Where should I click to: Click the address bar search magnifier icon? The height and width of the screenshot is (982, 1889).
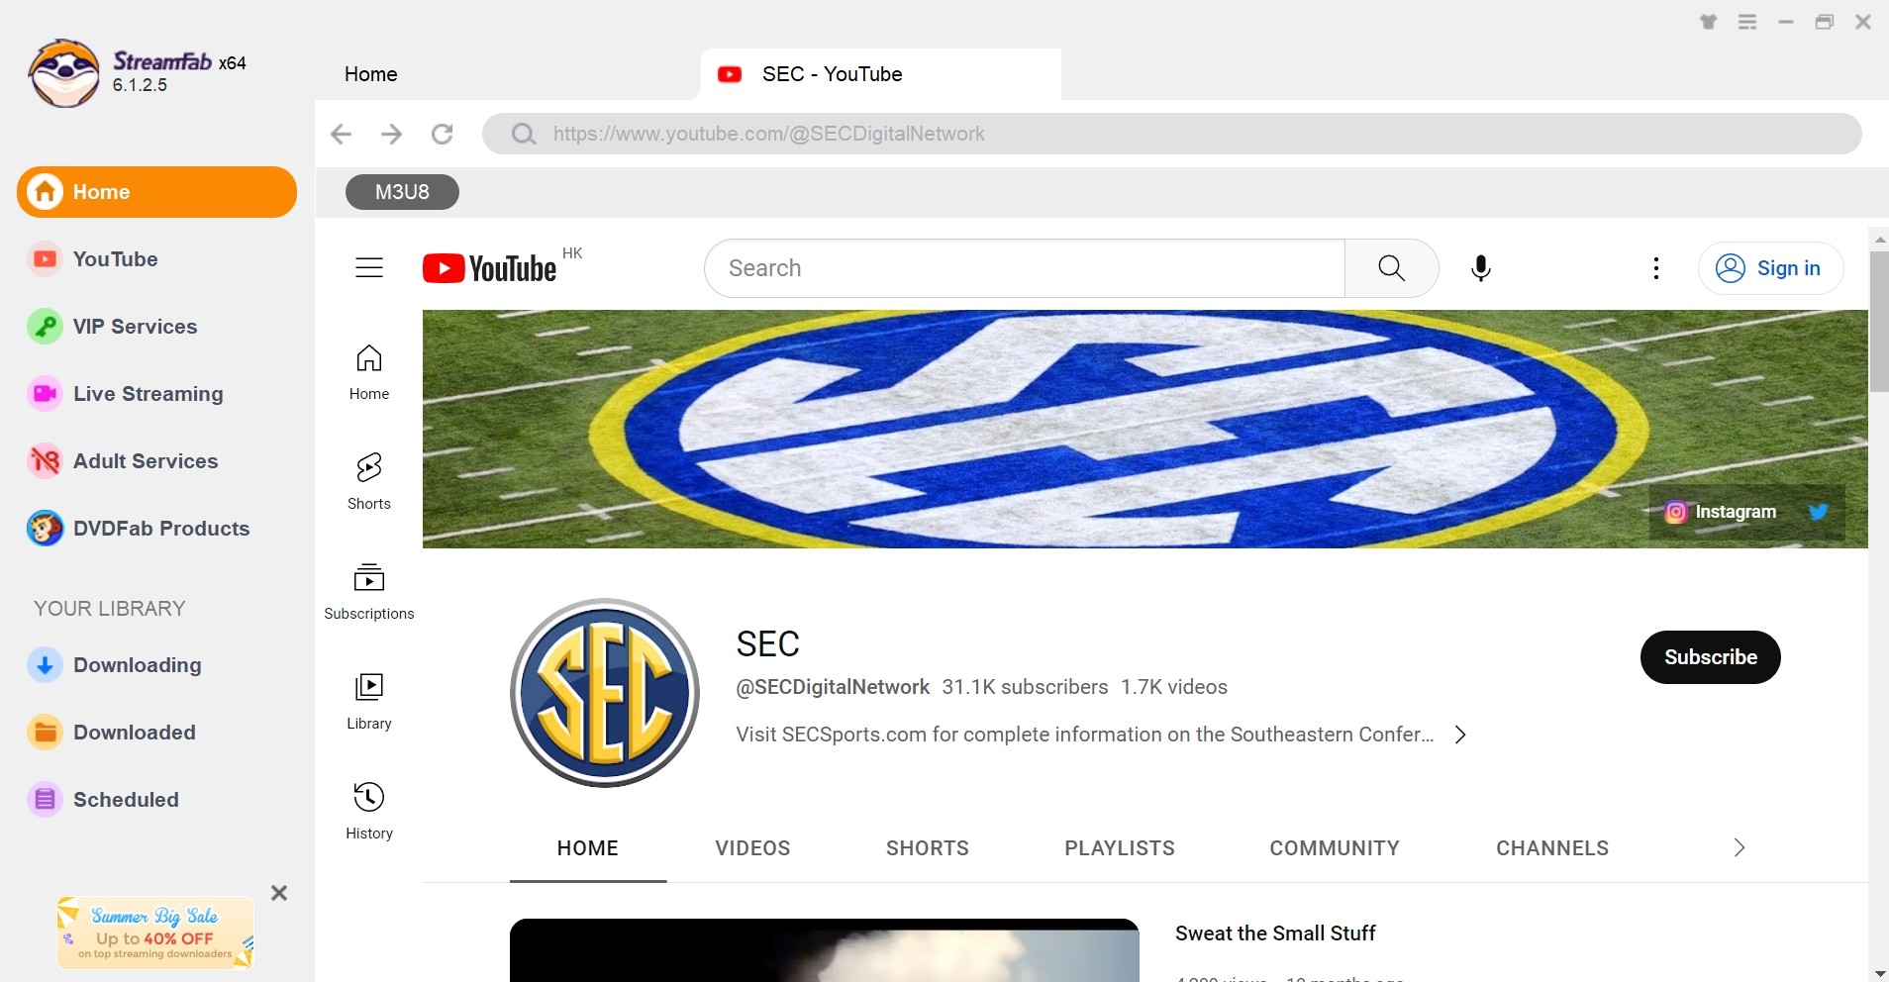524,134
